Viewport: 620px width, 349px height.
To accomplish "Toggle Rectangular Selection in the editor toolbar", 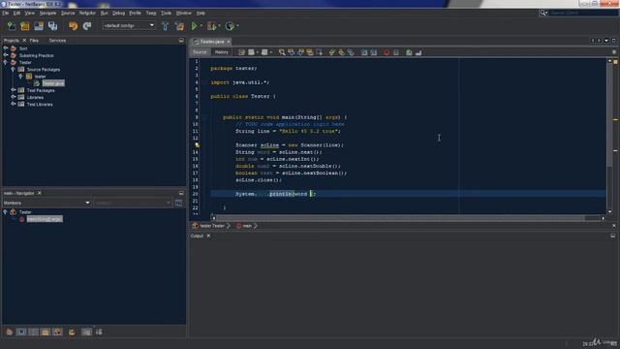I will (x=319, y=52).
